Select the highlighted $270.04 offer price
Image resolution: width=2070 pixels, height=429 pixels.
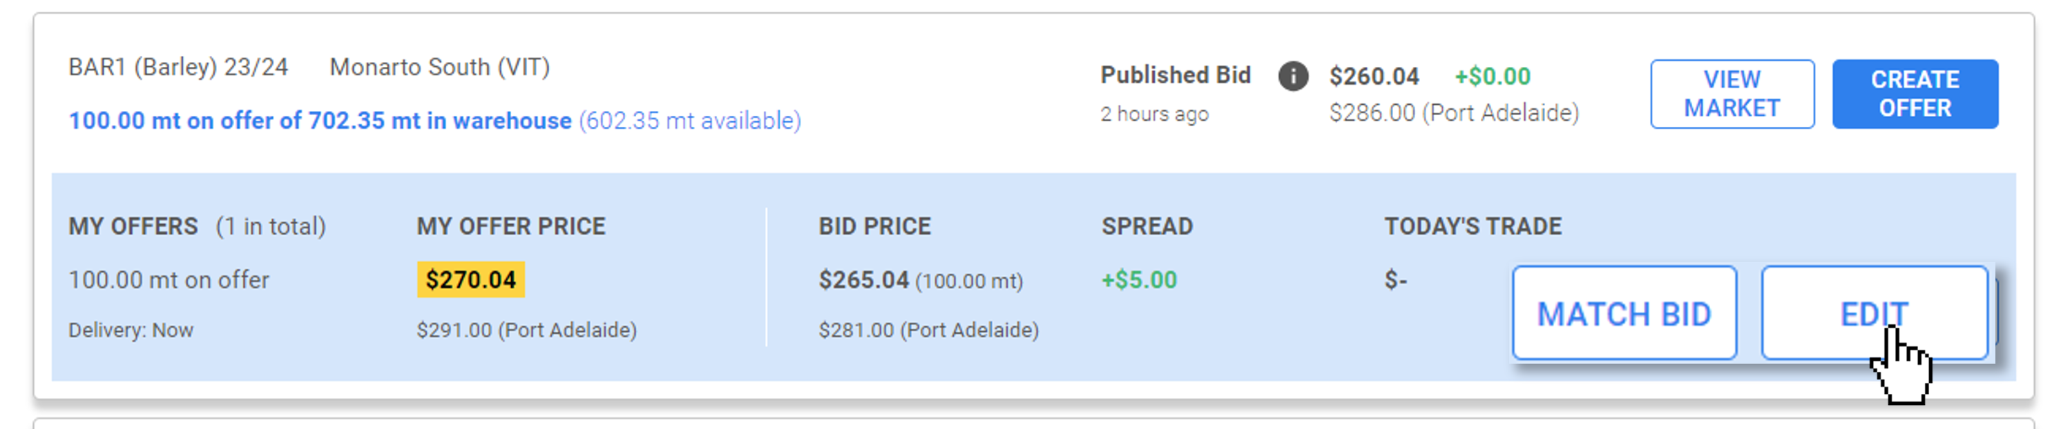point(470,280)
